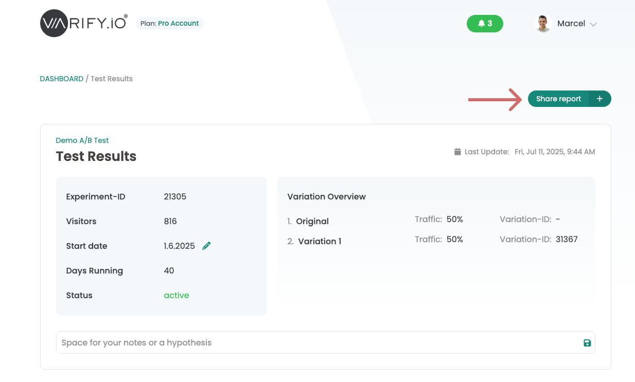Click Marcel's profile avatar
635x382 pixels.
pos(543,24)
